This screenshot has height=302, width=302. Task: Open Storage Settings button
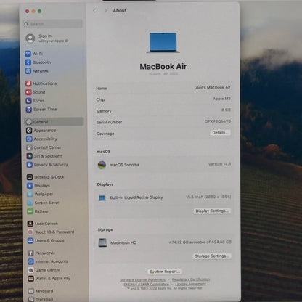212,256
